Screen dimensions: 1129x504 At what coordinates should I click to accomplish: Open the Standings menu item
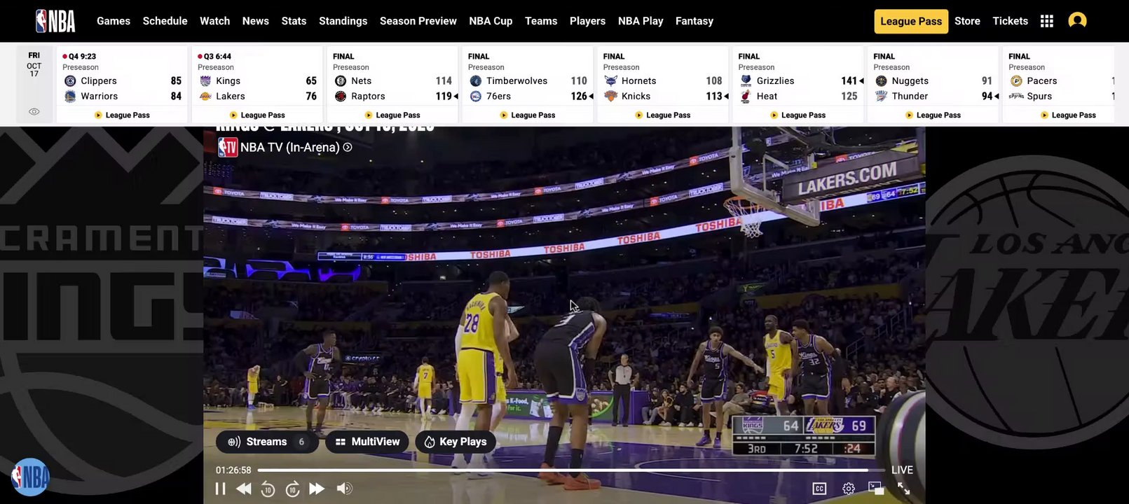pos(343,21)
